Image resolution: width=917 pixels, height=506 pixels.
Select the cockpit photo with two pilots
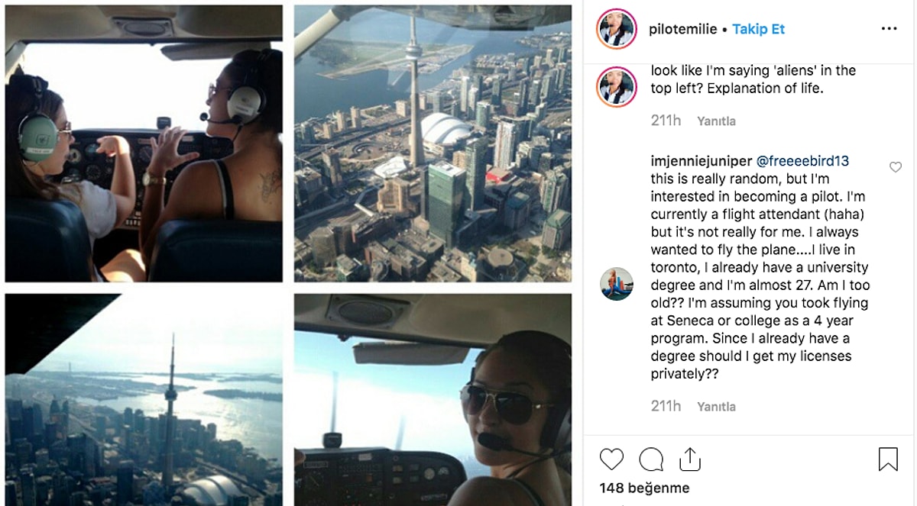(144, 143)
